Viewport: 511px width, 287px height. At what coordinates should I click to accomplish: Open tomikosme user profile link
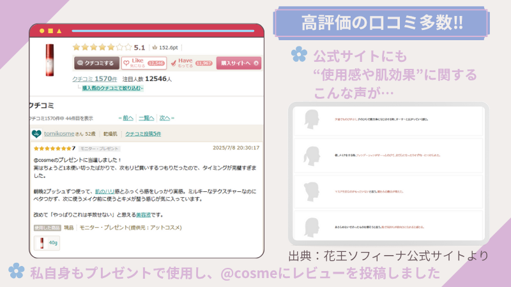coord(59,134)
